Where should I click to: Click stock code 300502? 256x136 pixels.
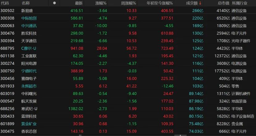point(7,10)
